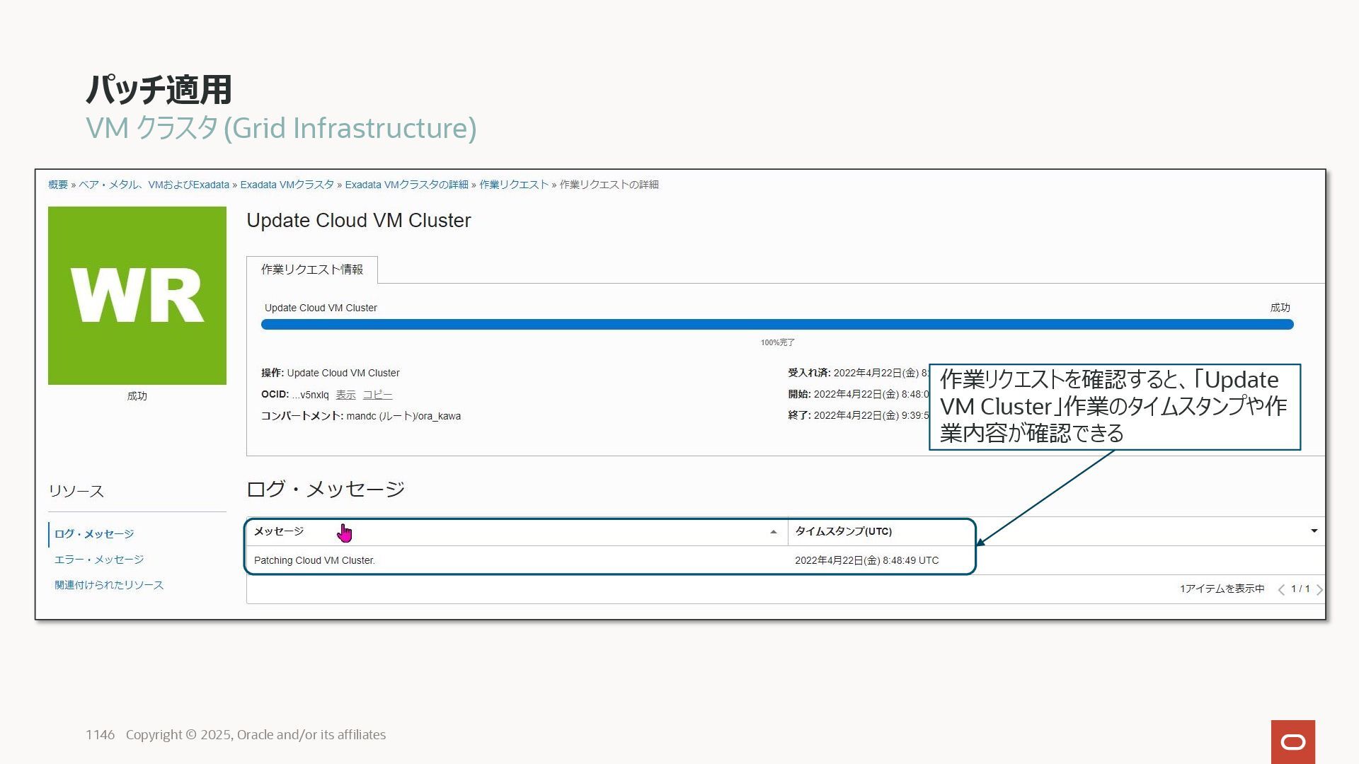1359x764 pixels.
Task: Select エラー・メッセージ in the resources sidebar
Action: [x=99, y=560]
